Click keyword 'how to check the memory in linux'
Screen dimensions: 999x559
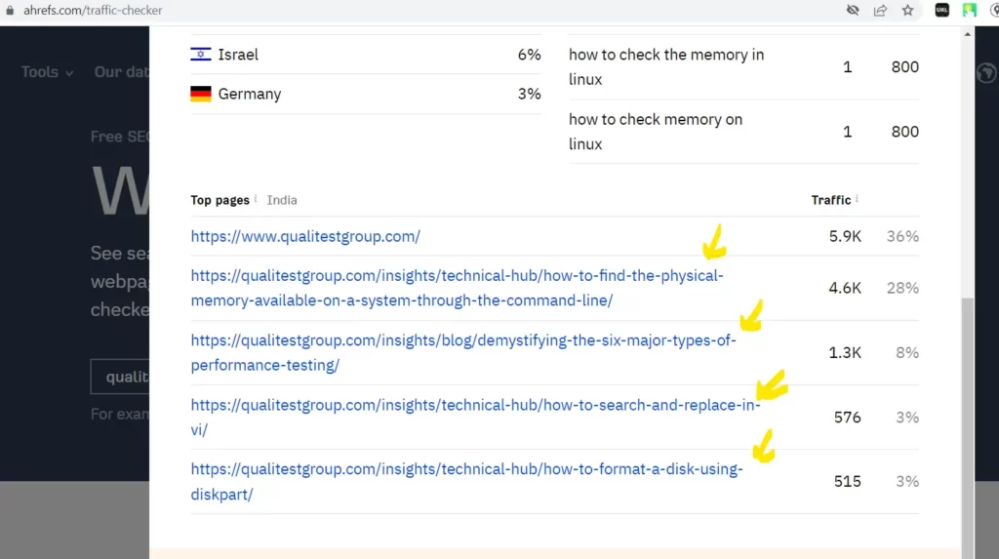[x=665, y=67]
